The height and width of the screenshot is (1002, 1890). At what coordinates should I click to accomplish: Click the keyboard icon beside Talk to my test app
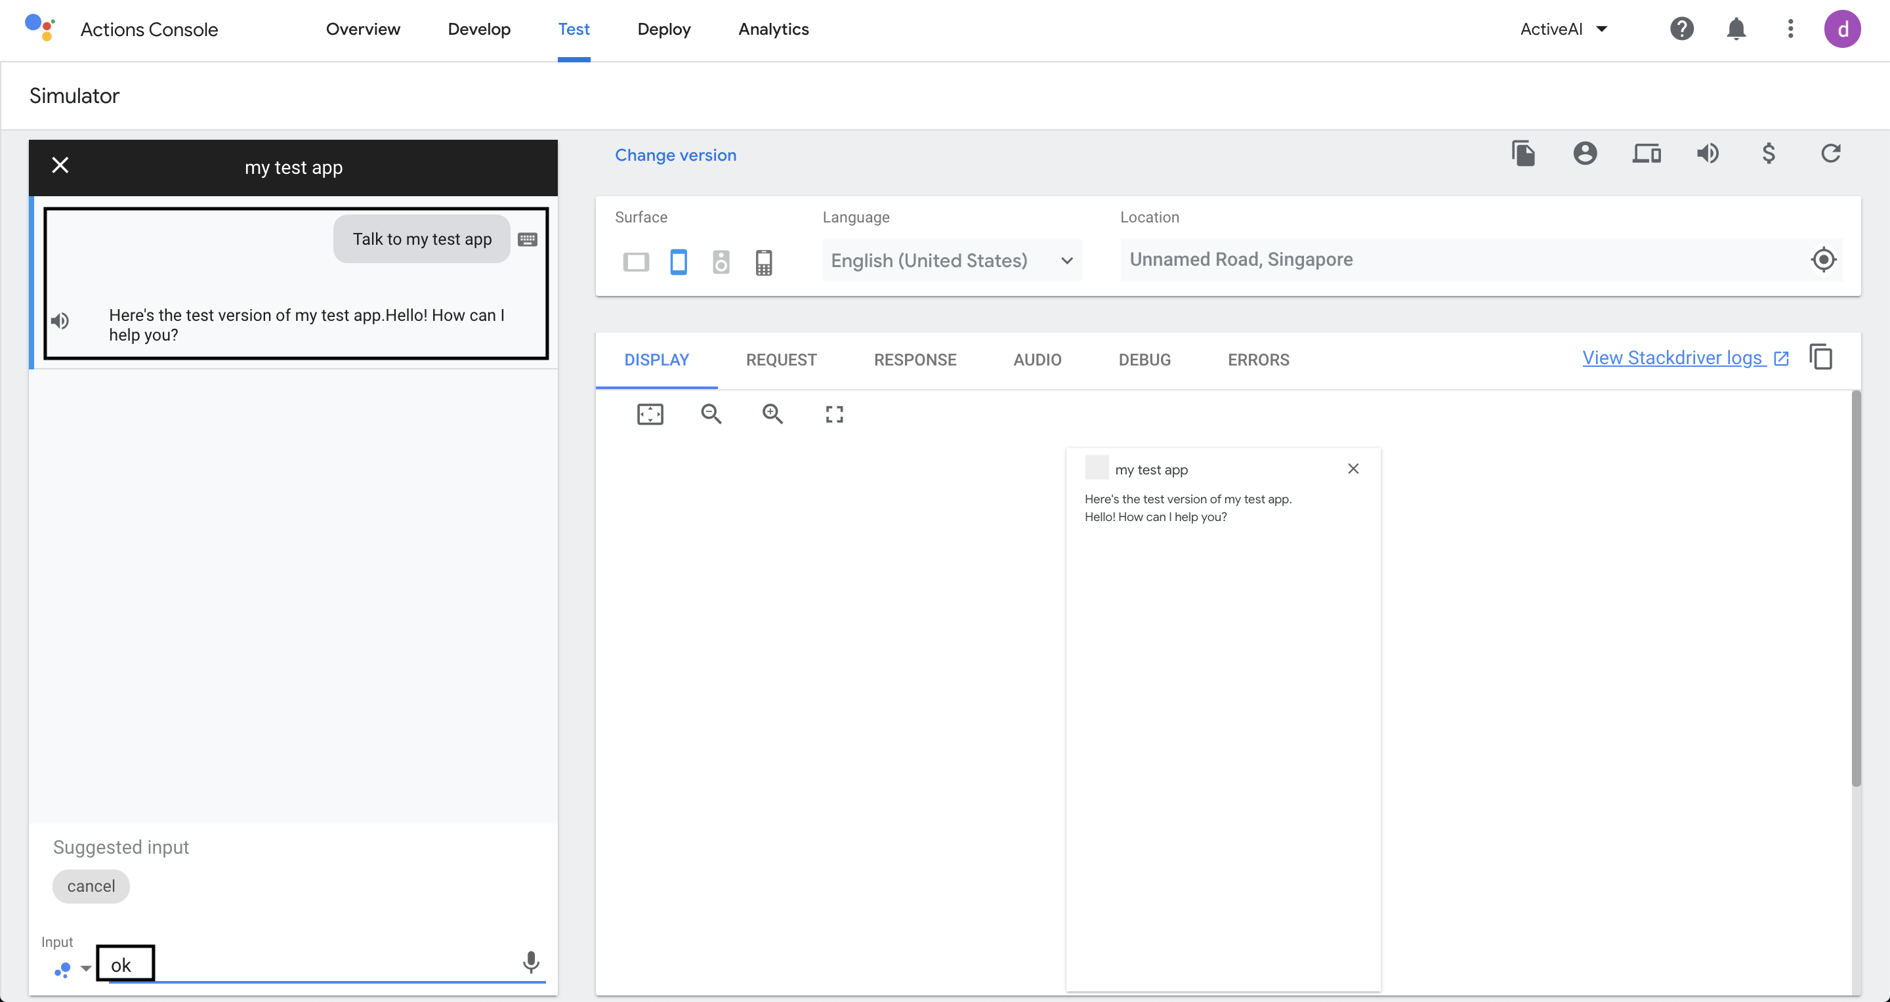[x=528, y=239]
